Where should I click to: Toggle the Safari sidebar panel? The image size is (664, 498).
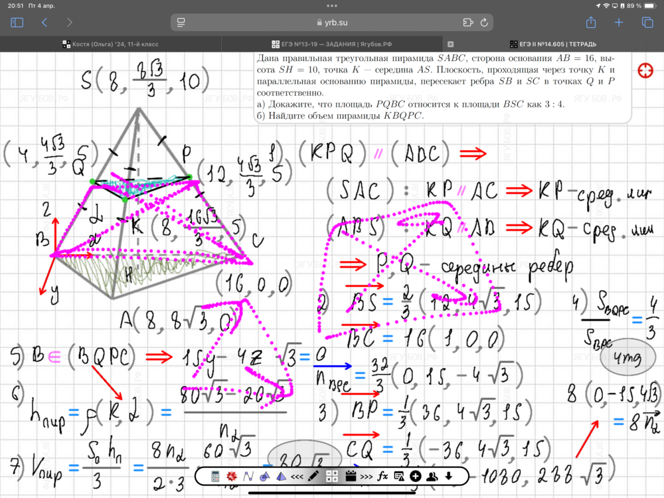tap(17, 22)
